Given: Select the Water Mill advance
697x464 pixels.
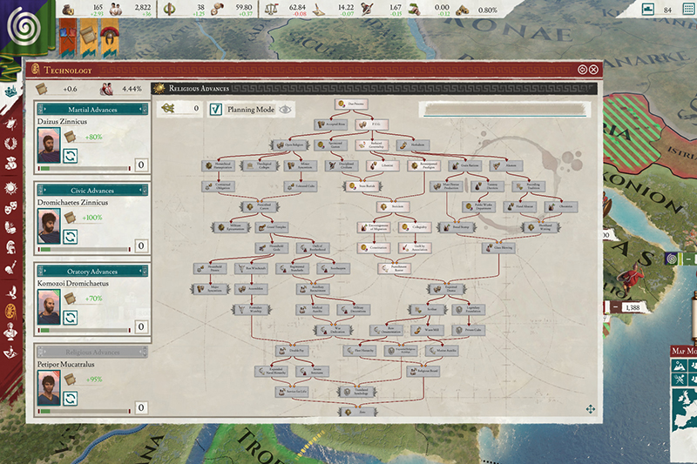Looking at the screenshot, I should pyautogui.click(x=427, y=330).
